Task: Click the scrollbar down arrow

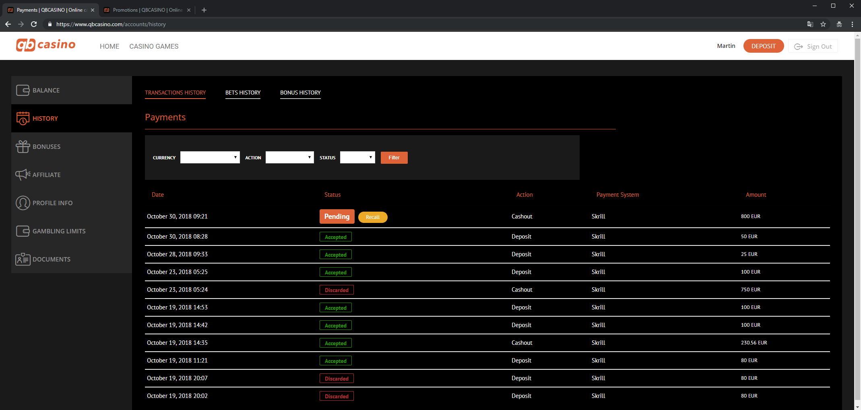Action: (x=857, y=406)
